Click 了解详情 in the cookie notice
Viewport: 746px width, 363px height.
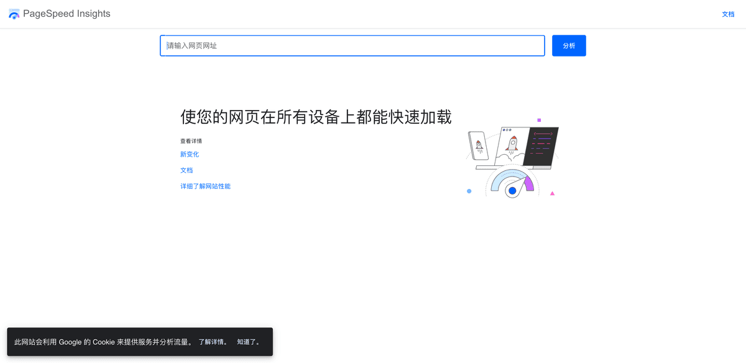coord(213,342)
